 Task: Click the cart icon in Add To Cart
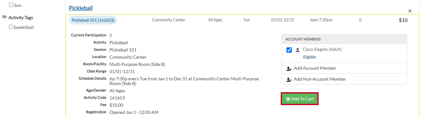pos(288,99)
